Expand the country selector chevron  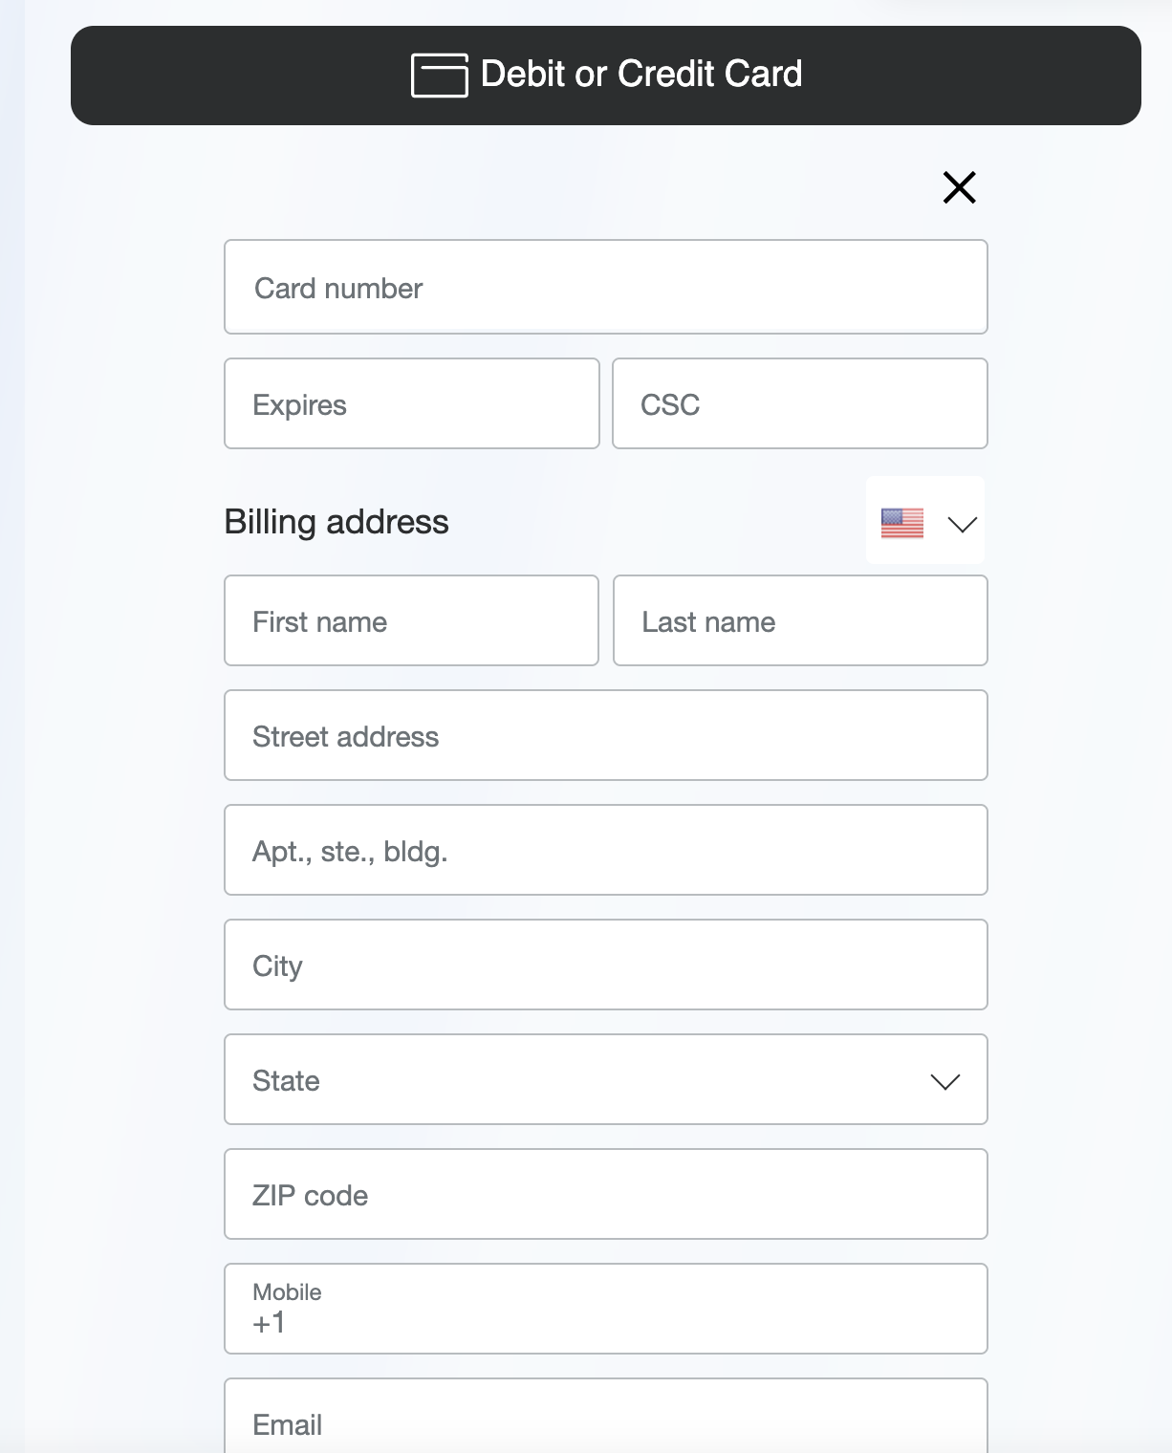pos(962,524)
